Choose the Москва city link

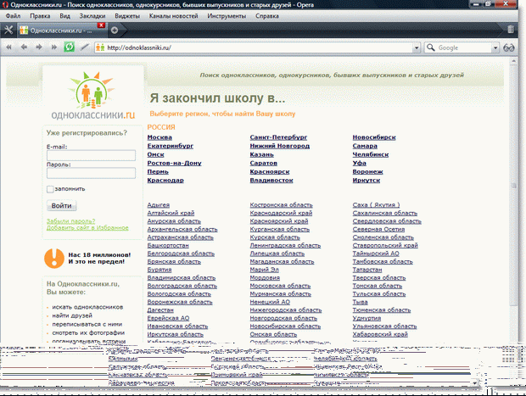pos(159,137)
